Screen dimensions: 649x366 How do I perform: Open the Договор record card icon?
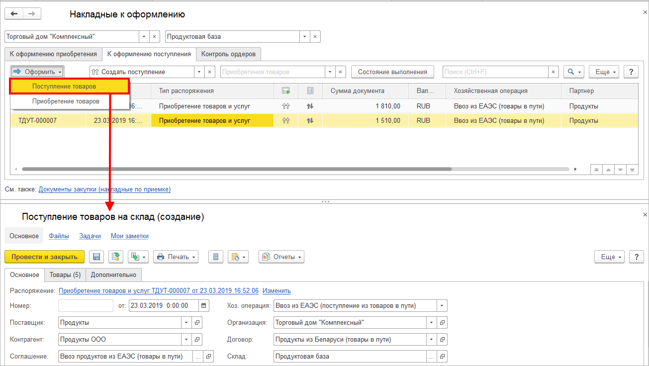click(442, 340)
